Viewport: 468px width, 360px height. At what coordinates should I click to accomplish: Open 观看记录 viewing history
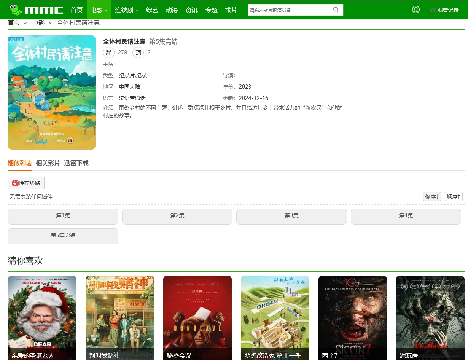pos(448,10)
